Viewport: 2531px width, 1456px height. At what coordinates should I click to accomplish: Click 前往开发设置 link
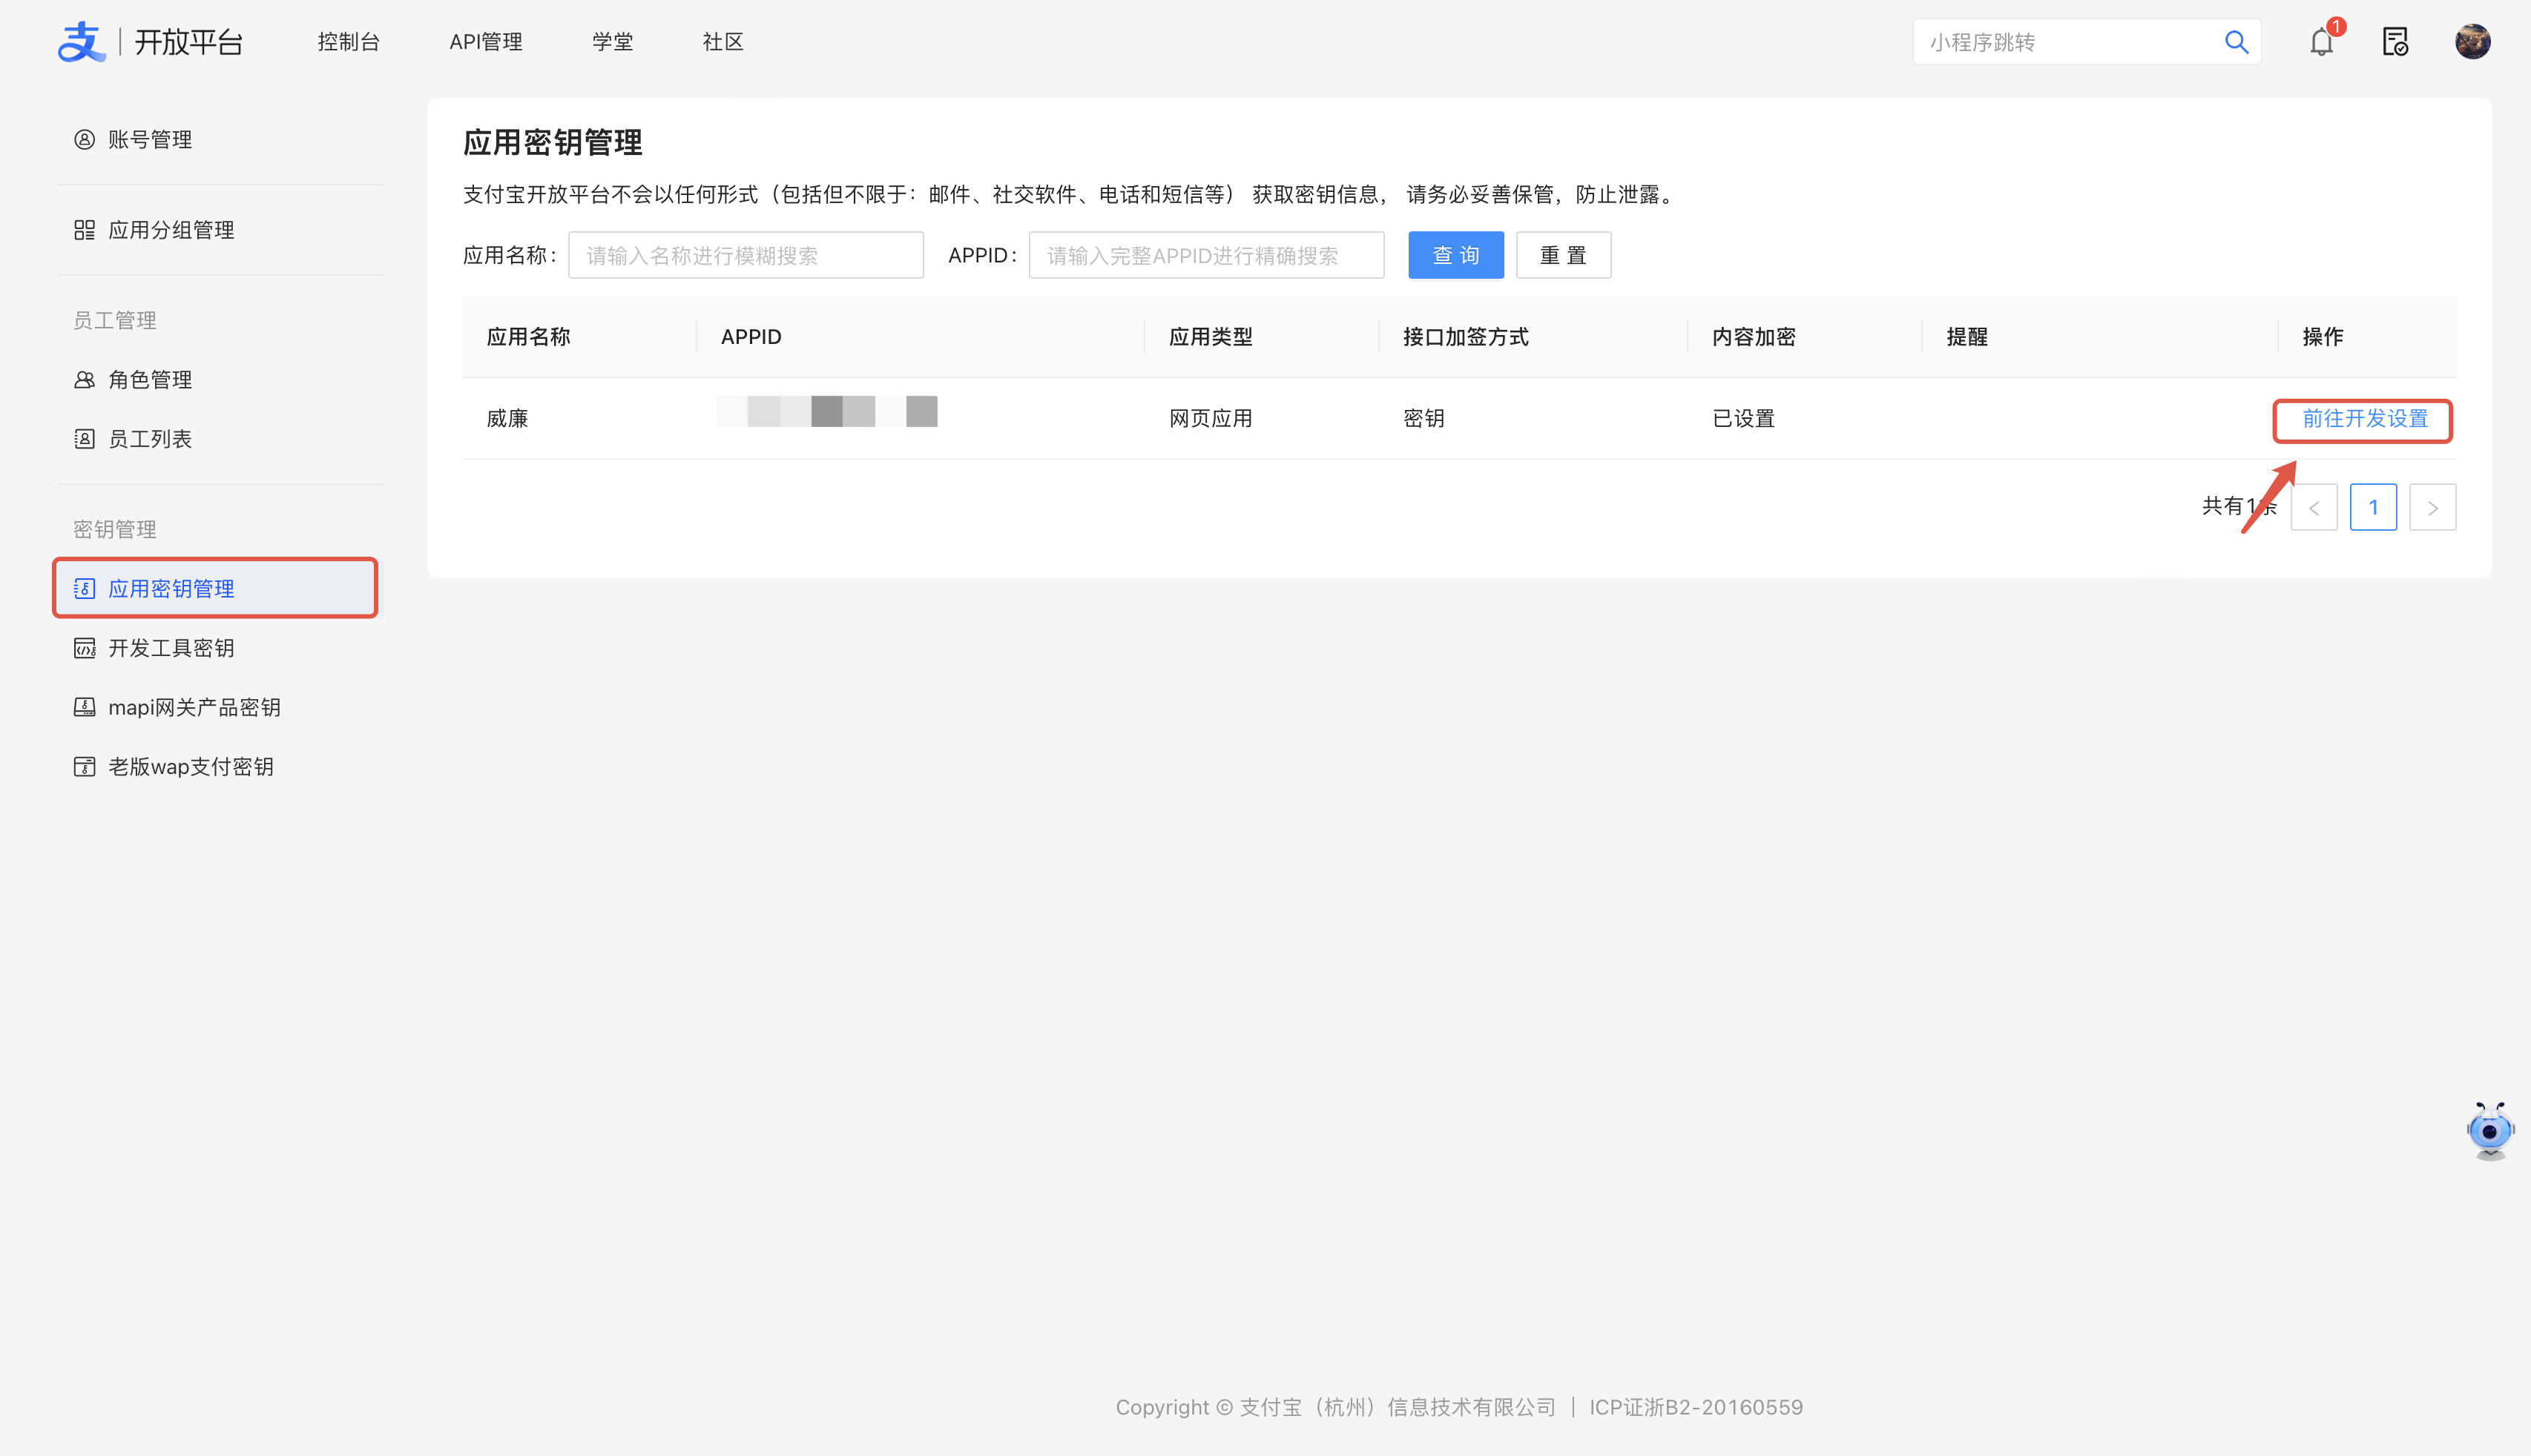coord(2365,419)
